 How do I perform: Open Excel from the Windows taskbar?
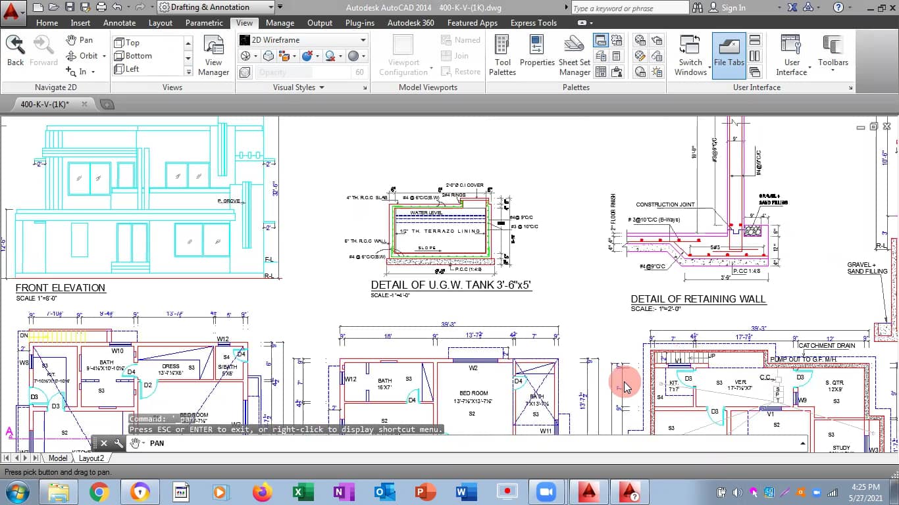pos(303,491)
